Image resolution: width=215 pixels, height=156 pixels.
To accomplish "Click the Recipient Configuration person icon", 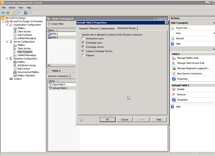I will coord(11,58).
